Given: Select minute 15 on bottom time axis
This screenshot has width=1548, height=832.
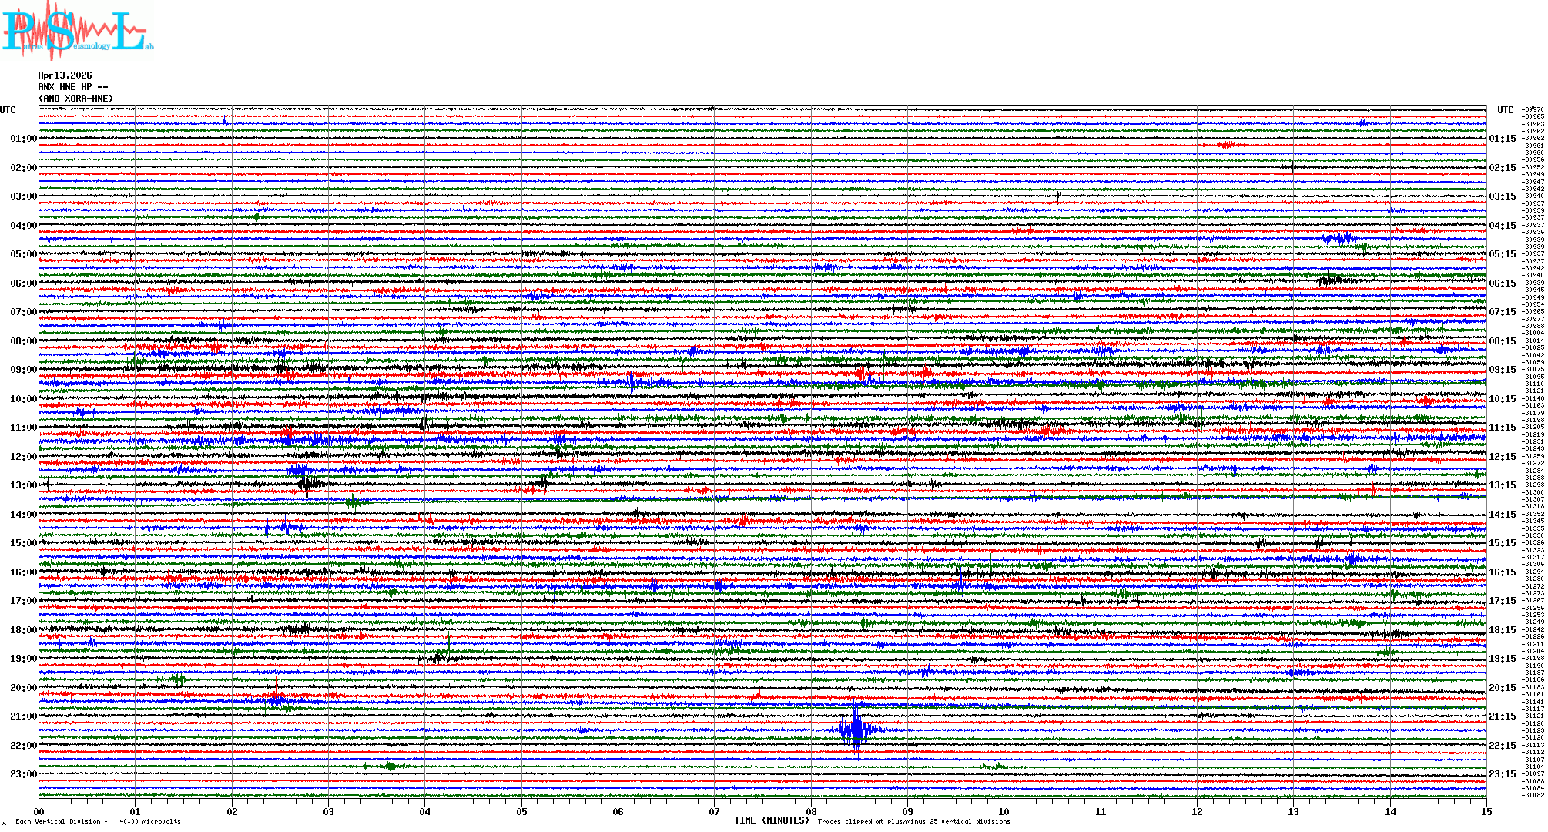Looking at the screenshot, I should tap(1486, 811).
